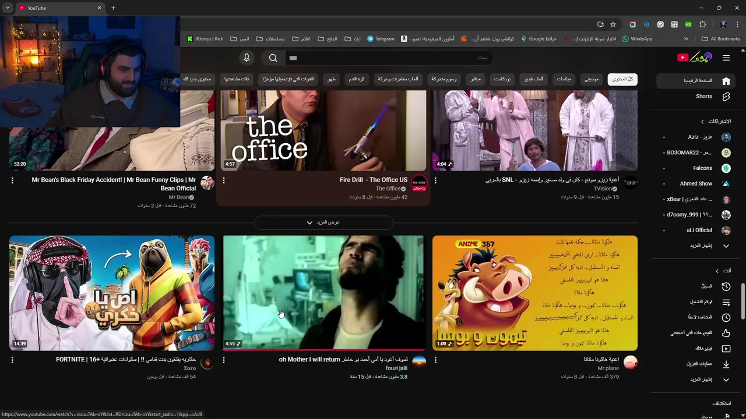746x419 pixels.
Task: Play the FORTNITE thumbnail by Zoro
Action: tap(112, 293)
